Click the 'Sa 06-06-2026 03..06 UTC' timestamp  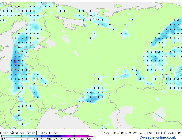(x=133, y=133)
